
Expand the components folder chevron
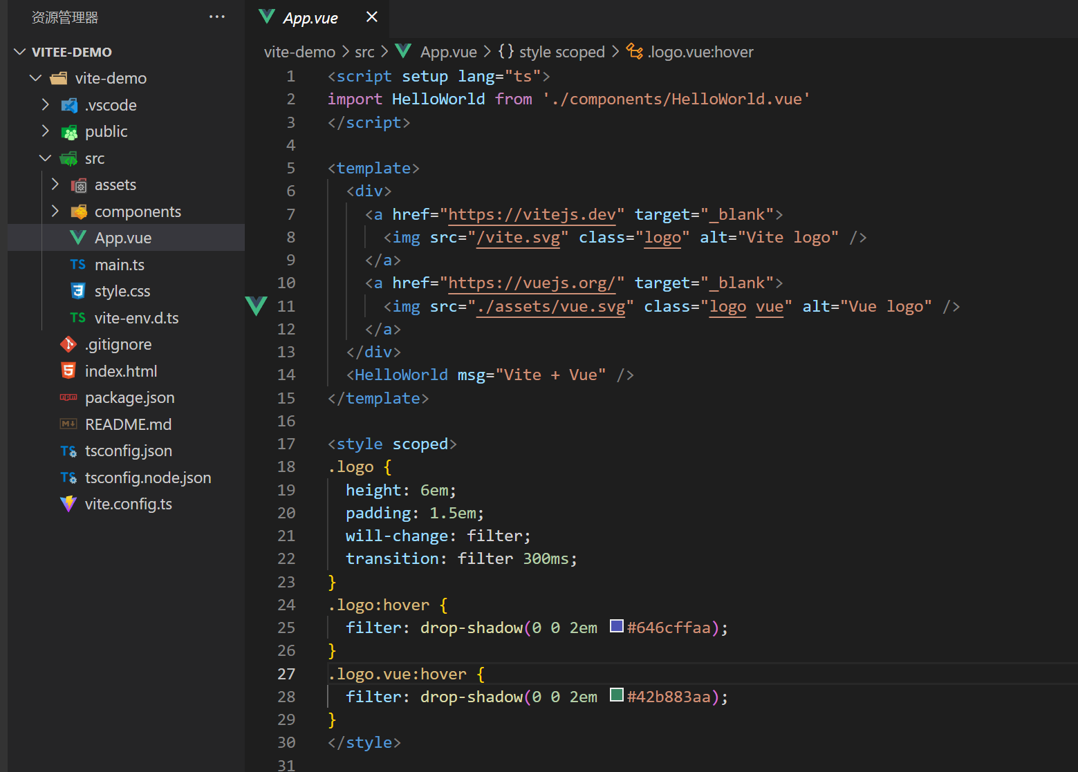[x=55, y=211]
